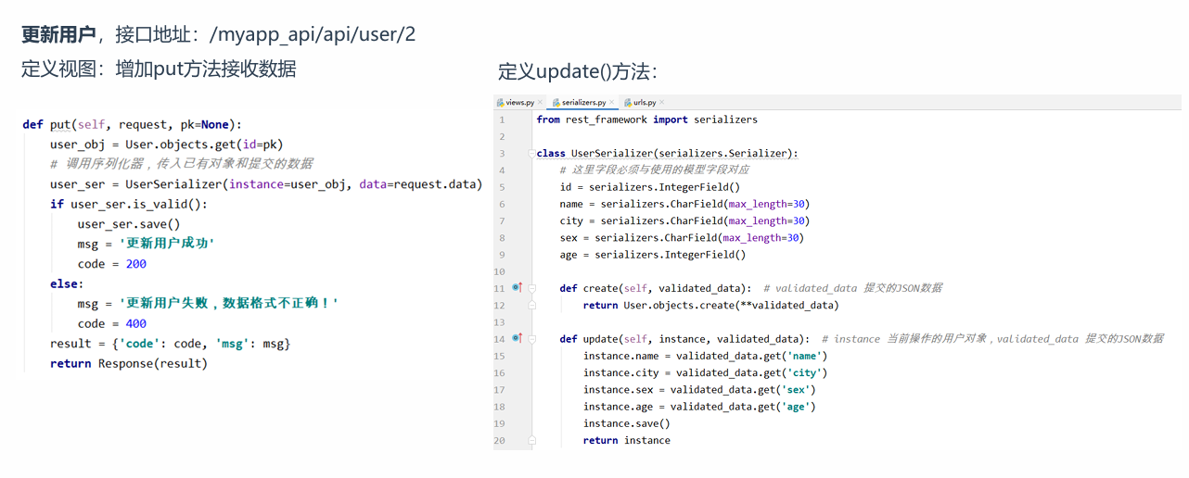Collapse the create method fold marker
1189x478 pixels.
tap(533, 288)
